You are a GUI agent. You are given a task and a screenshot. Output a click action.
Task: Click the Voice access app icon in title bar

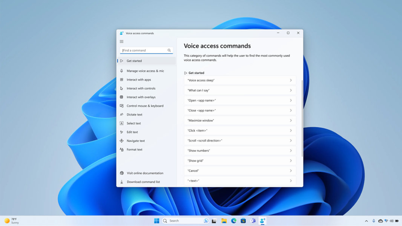click(x=121, y=33)
